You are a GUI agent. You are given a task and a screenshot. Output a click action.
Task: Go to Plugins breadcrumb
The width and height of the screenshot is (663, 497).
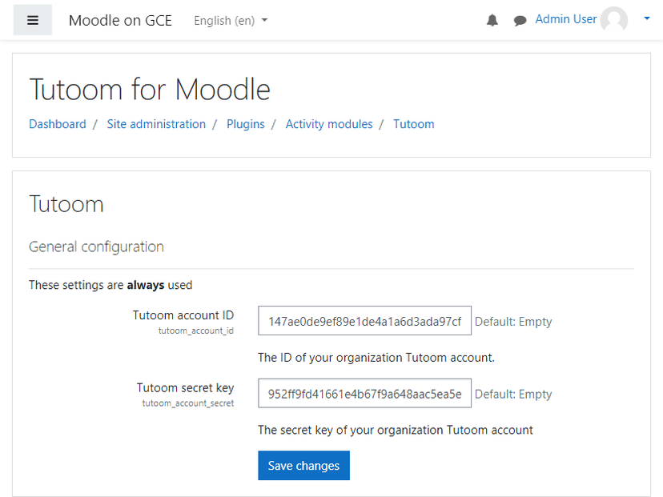tap(245, 124)
